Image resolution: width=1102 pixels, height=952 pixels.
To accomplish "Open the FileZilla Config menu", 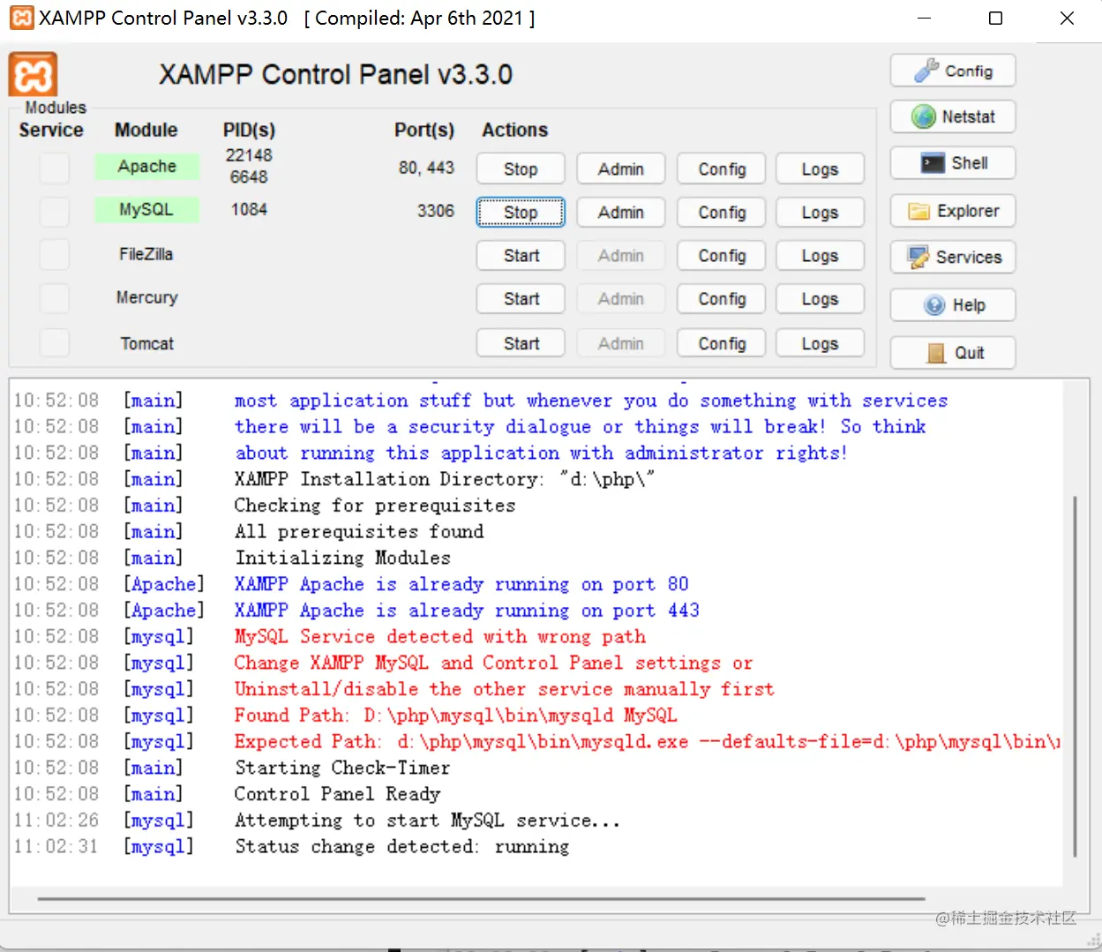I will [x=722, y=256].
